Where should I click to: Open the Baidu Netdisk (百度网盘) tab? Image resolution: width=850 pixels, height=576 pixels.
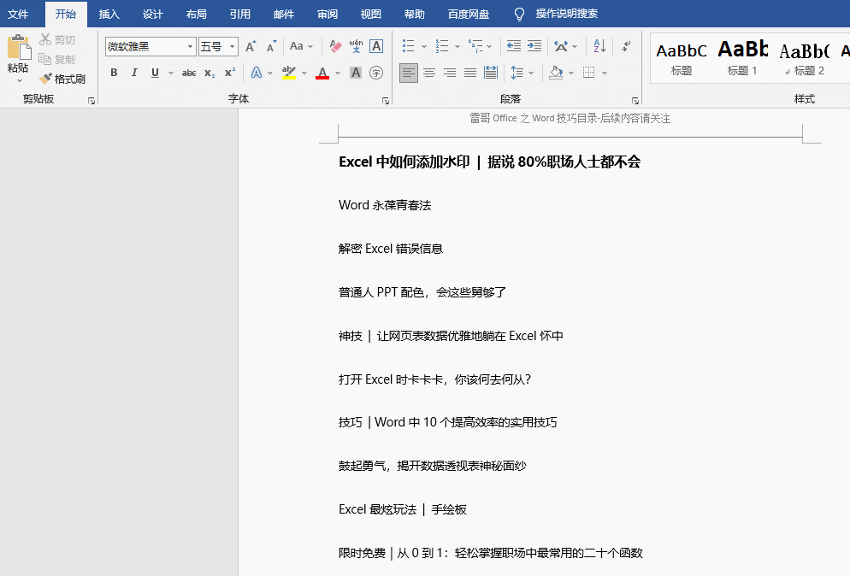[469, 14]
